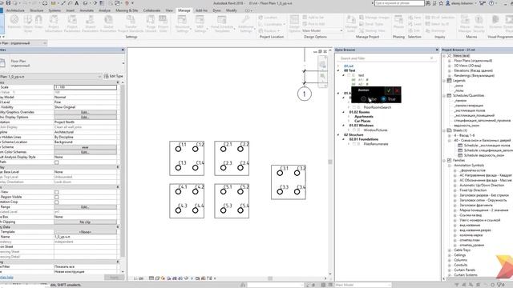Open Object Styles in ribbon
The width and height of the screenshot is (513, 288).
click(28, 23)
